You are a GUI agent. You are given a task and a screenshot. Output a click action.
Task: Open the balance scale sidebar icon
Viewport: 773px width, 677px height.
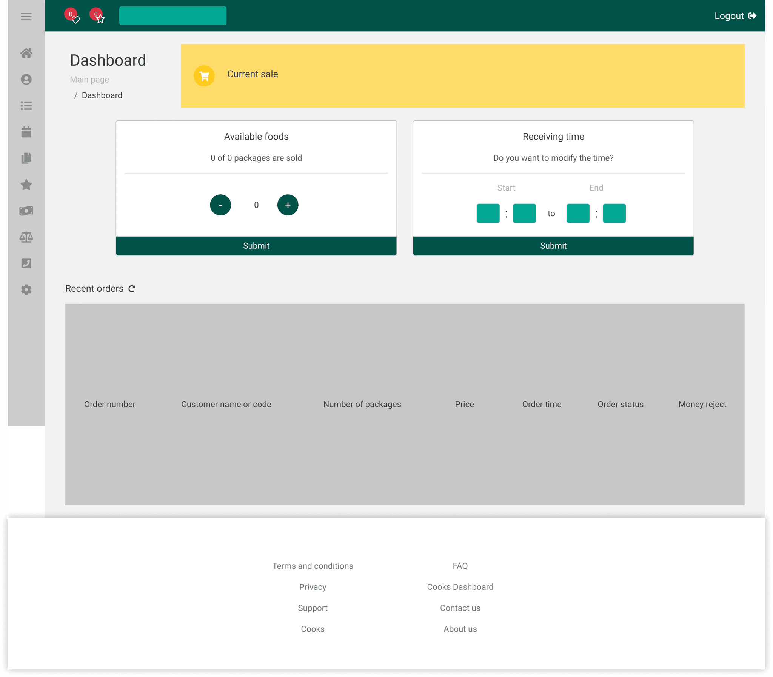coord(26,237)
